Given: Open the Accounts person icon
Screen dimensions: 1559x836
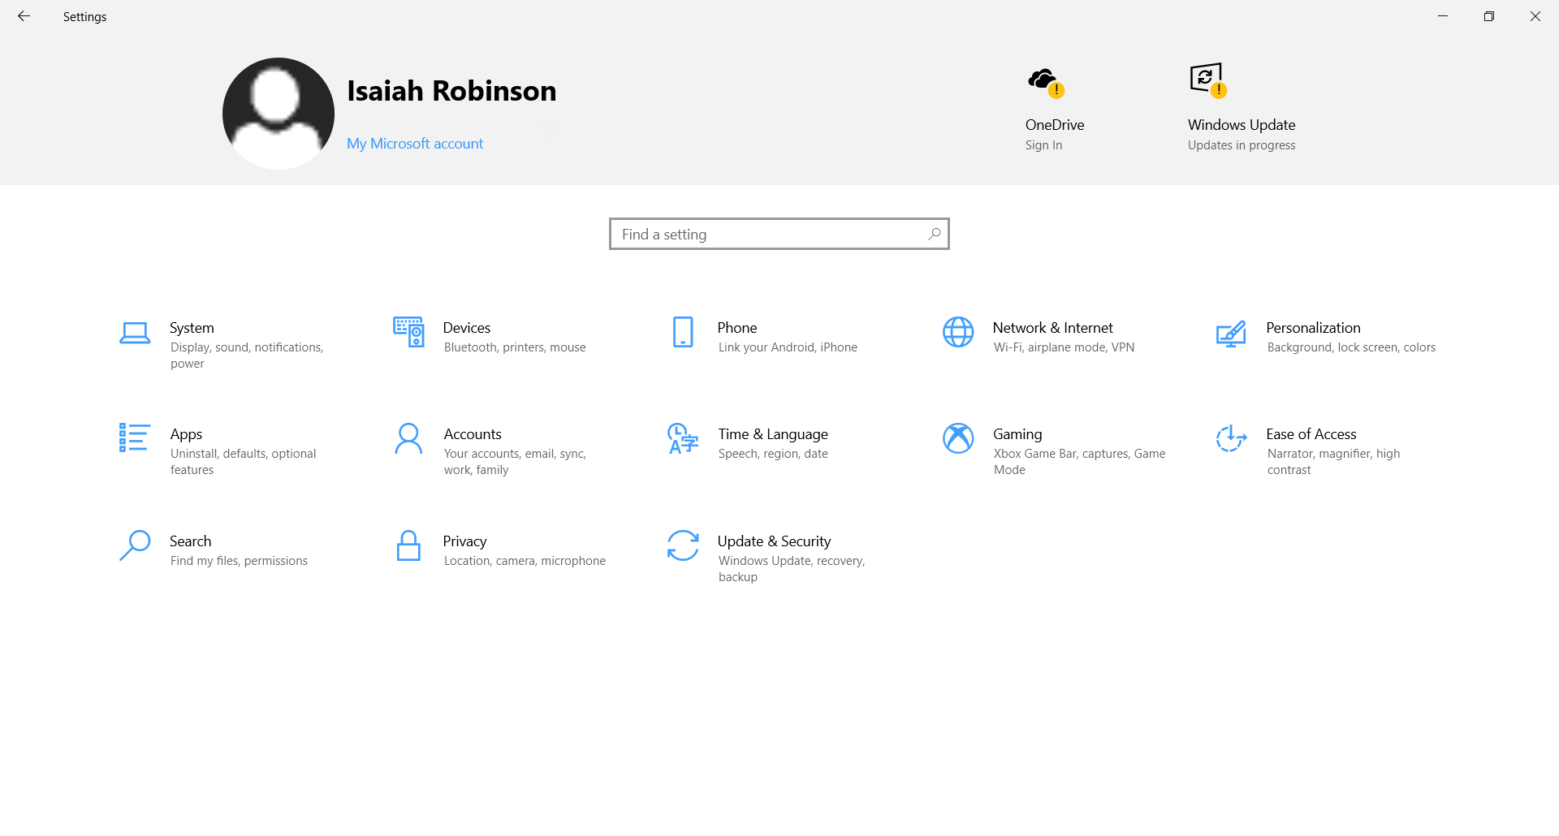Looking at the screenshot, I should [408, 438].
